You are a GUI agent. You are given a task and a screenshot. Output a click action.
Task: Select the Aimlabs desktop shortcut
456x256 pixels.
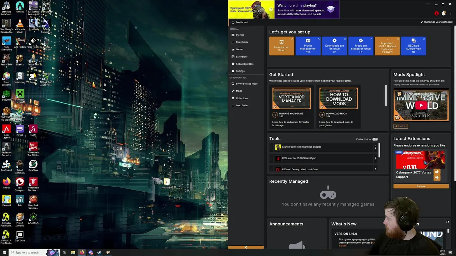20,7
